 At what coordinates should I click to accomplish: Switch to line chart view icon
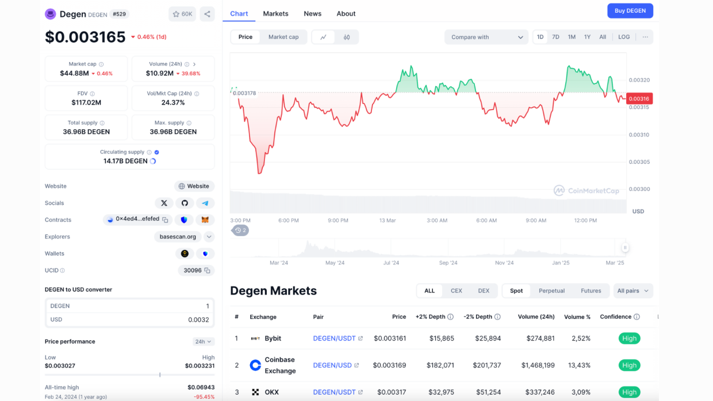(324, 37)
